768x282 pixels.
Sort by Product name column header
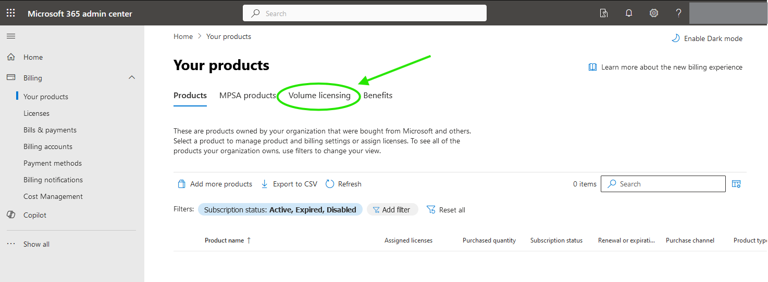click(225, 240)
